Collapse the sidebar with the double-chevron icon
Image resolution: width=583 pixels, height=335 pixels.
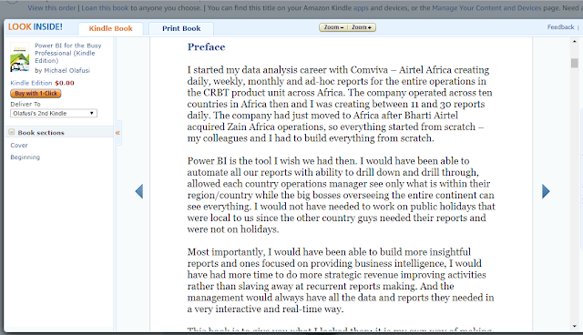tap(118, 133)
